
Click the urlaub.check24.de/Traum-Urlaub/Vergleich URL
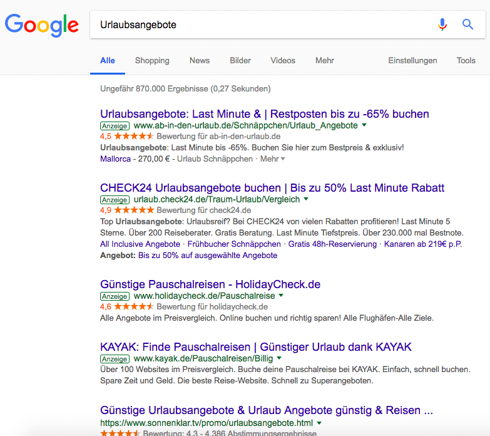click(217, 199)
